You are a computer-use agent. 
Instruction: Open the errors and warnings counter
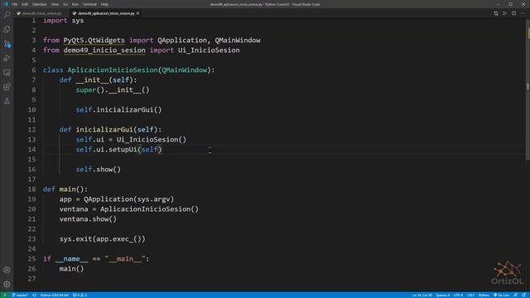tap(79, 295)
